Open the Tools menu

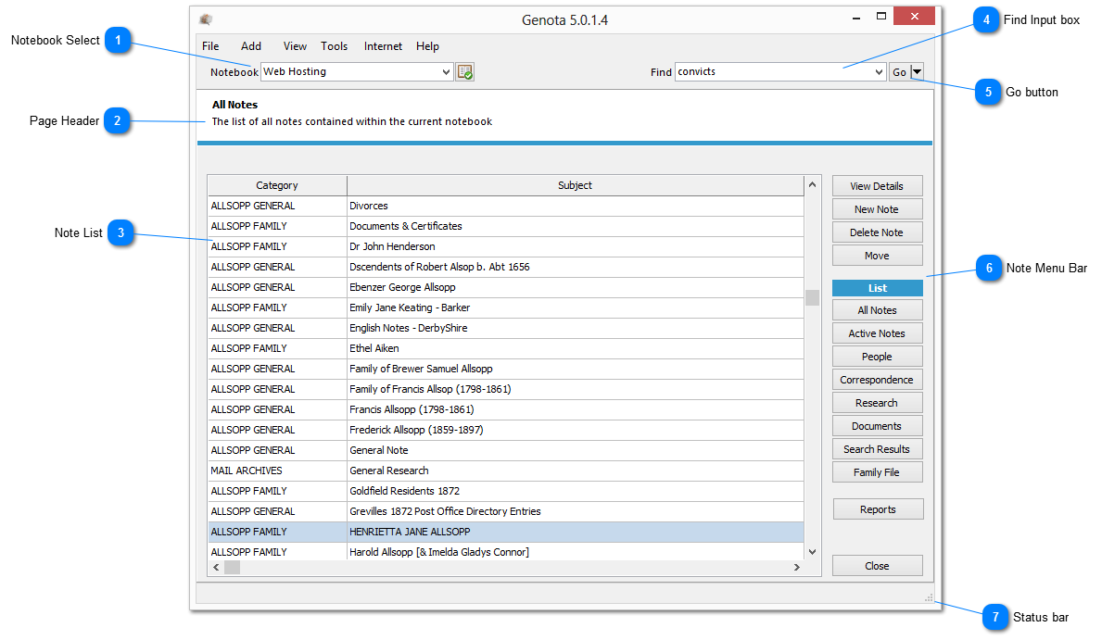334,46
